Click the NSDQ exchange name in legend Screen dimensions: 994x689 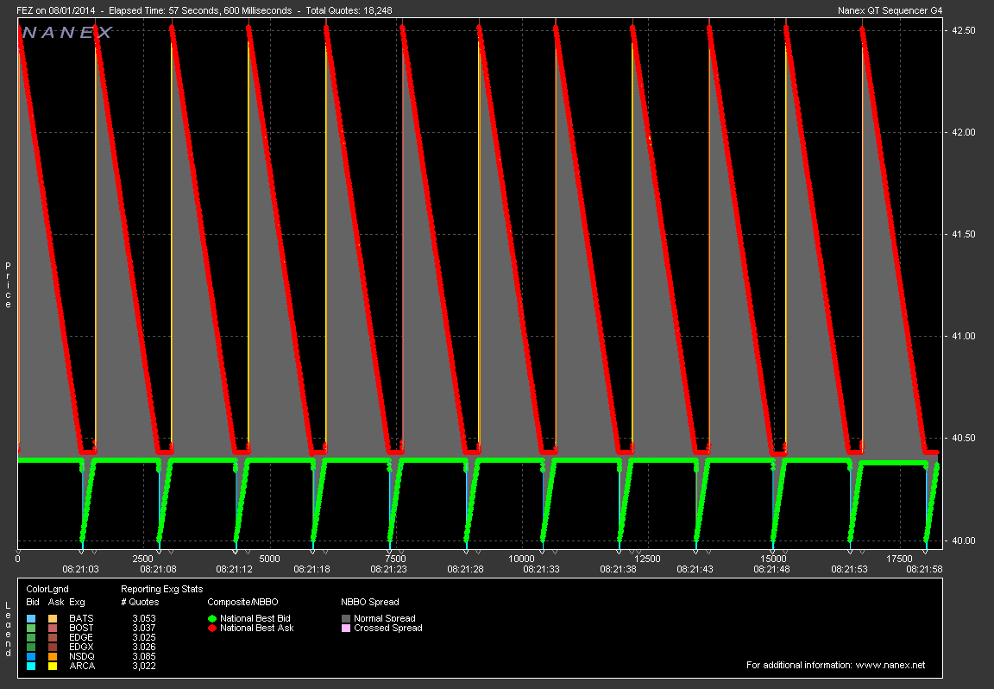pos(82,657)
